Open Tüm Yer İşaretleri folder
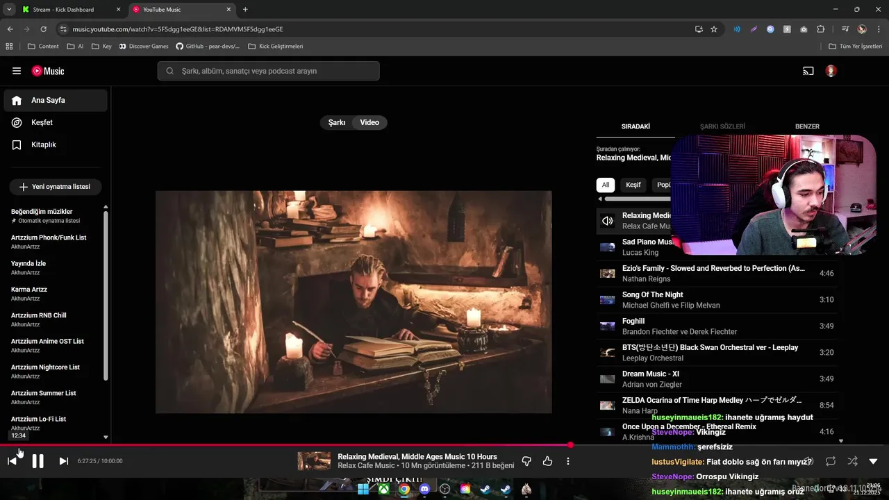The width and height of the screenshot is (889, 500). [856, 47]
